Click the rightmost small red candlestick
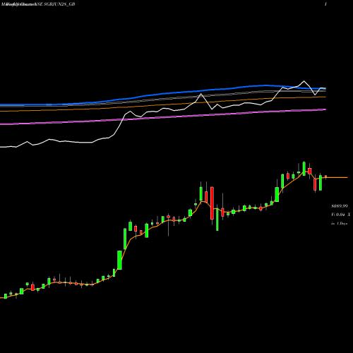 [x=325, y=176]
